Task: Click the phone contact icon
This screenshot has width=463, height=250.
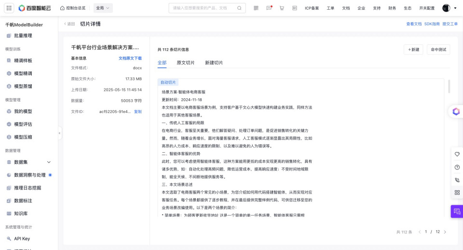Action: click(457, 180)
